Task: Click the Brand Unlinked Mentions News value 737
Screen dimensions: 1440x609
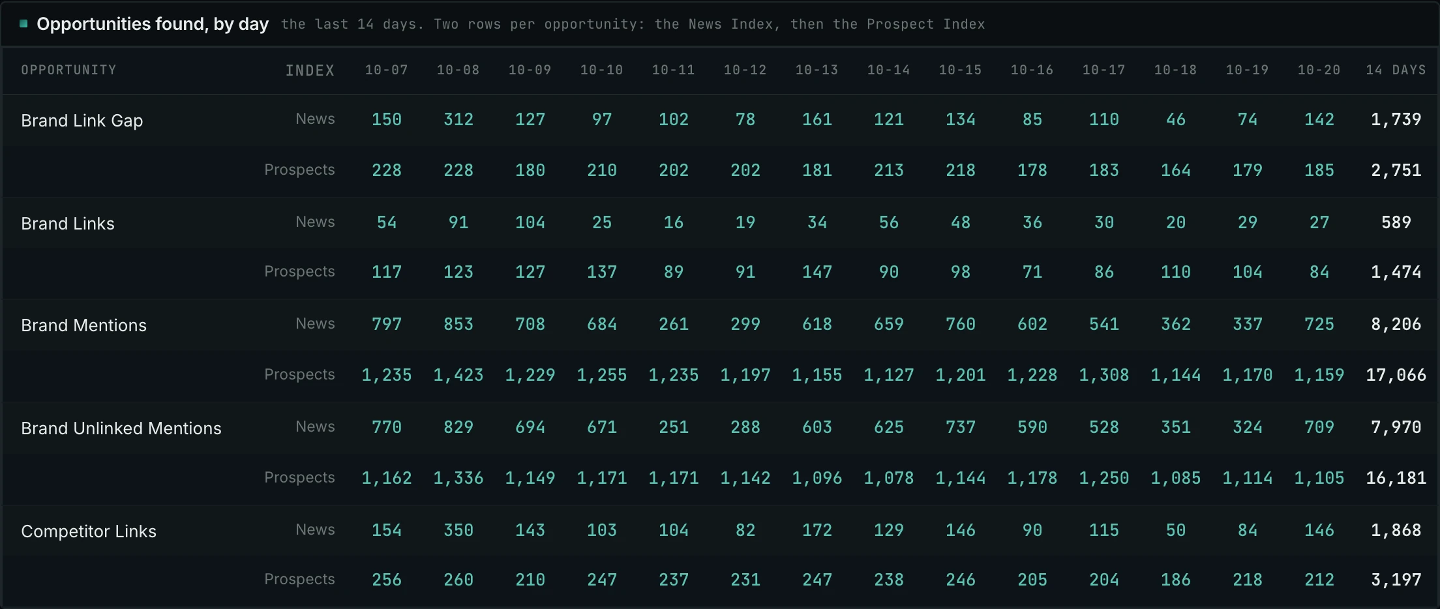Action: pyautogui.click(x=961, y=427)
